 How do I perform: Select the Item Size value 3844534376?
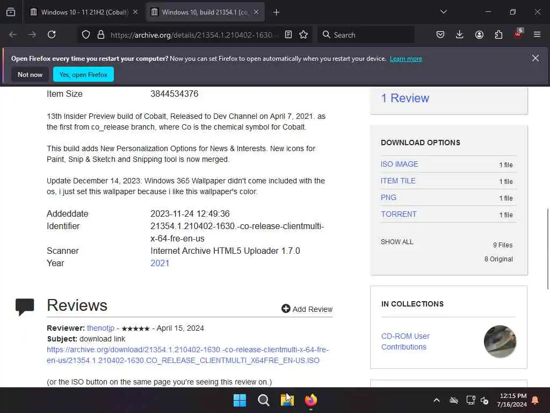point(175,94)
